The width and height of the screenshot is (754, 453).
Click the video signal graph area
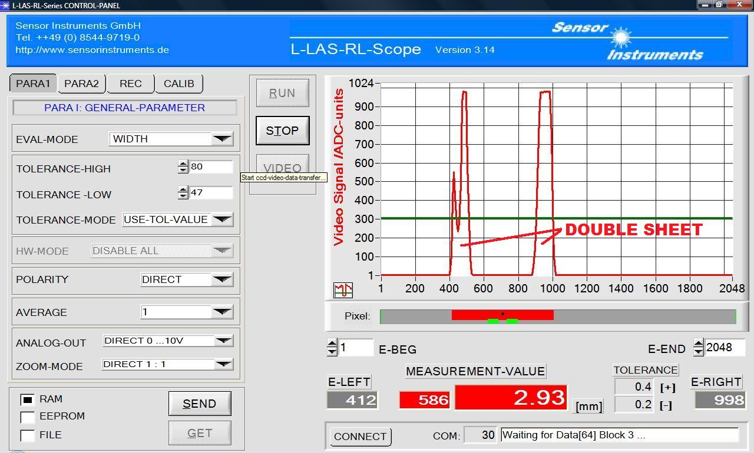(557, 179)
